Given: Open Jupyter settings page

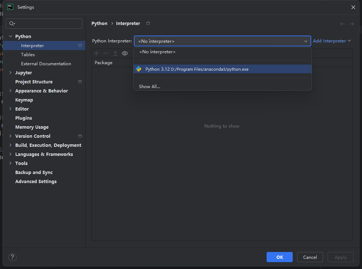Looking at the screenshot, I should click(x=24, y=73).
